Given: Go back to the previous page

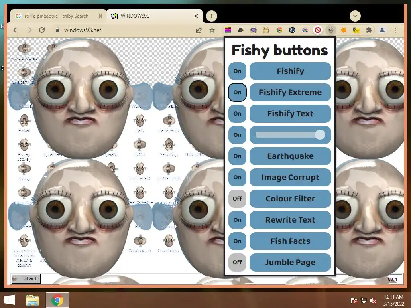Looking at the screenshot, I should point(16,30).
